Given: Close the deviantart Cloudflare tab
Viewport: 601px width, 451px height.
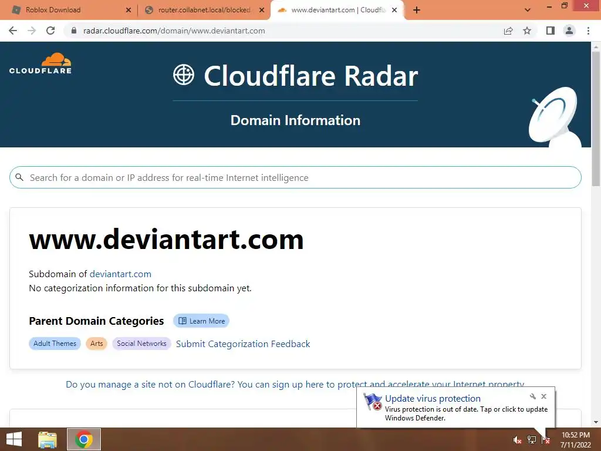Looking at the screenshot, I should pos(394,10).
